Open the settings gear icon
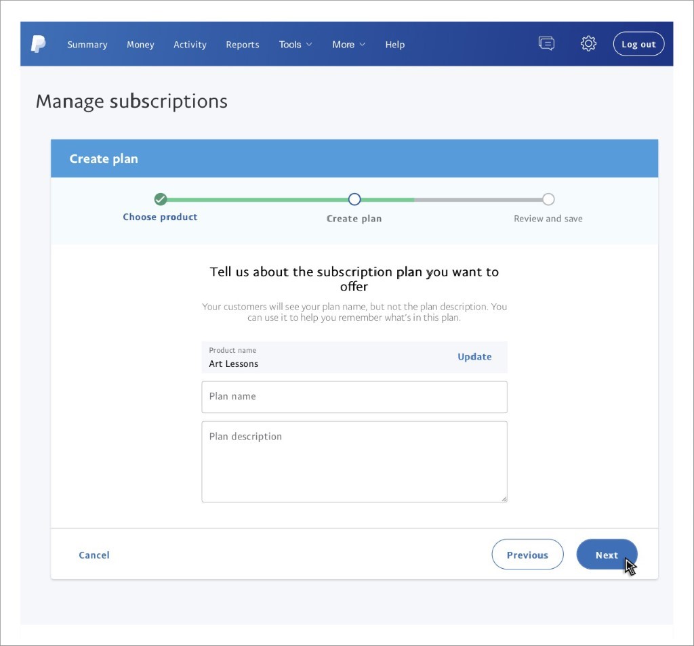This screenshot has height=646, width=694. tap(588, 43)
